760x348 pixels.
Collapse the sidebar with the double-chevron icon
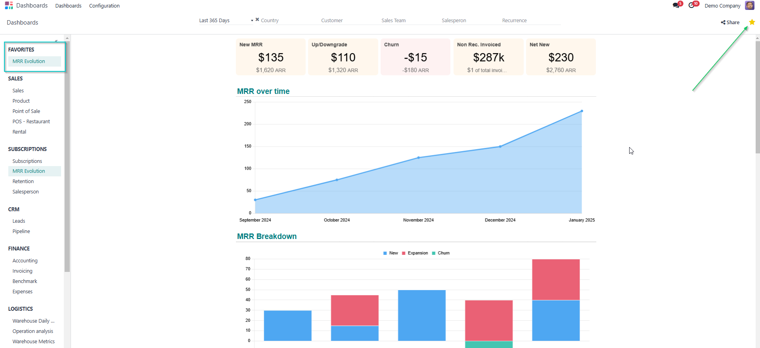(x=56, y=41)
